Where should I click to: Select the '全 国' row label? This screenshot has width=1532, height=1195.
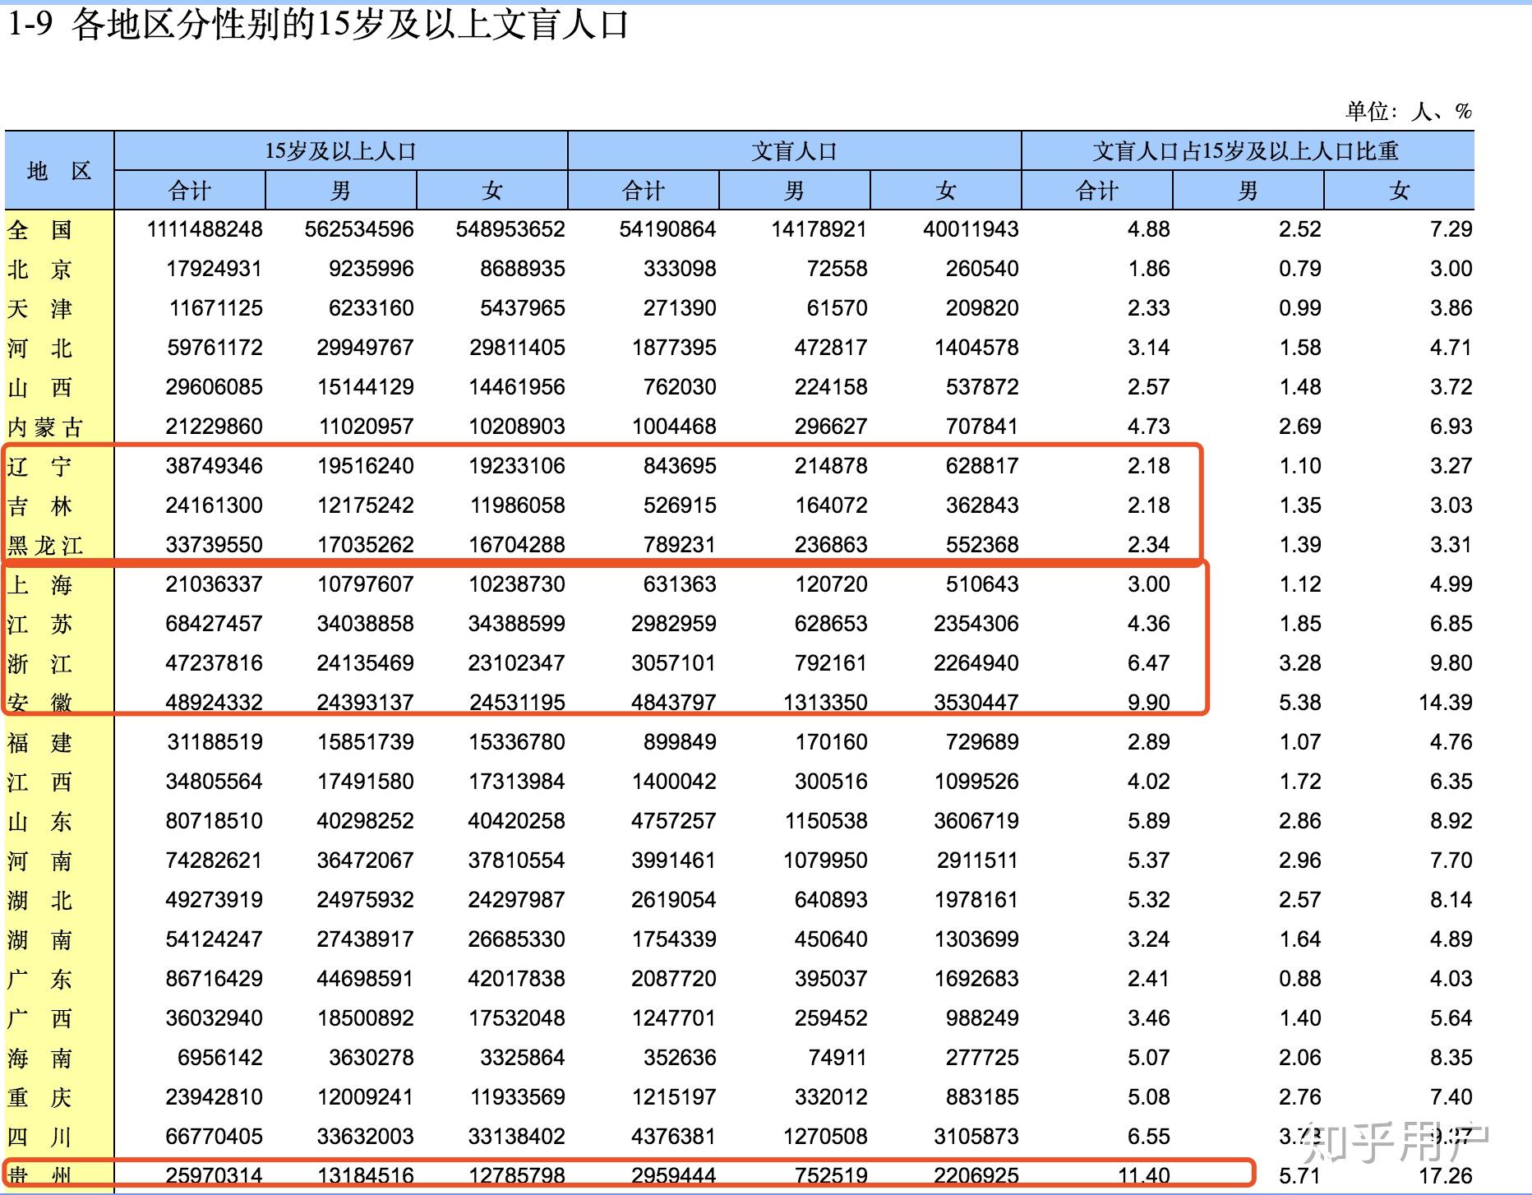coord(40,230)
